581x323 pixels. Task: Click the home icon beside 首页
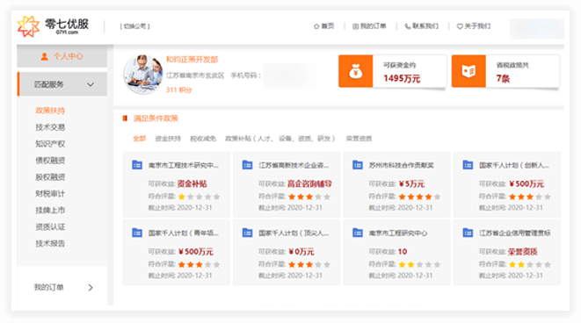316,26
